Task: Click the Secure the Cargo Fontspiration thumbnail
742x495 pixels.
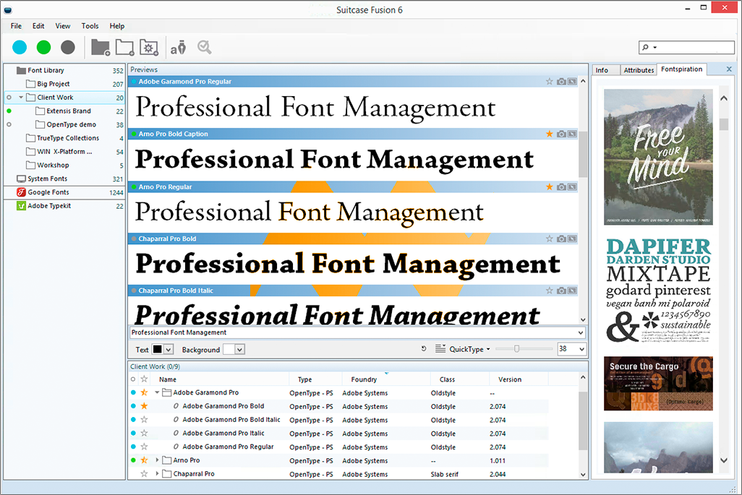Action: [x=658, y=384]
